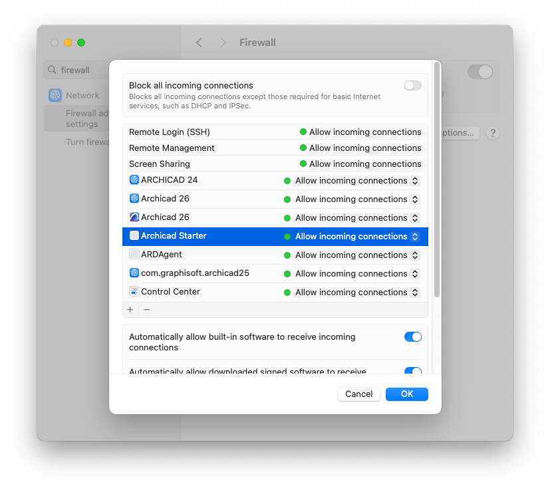This screenshot has width=550, height=490.
Task: Click the ARCHICAD 24 globe app icon
Action: 134,180
